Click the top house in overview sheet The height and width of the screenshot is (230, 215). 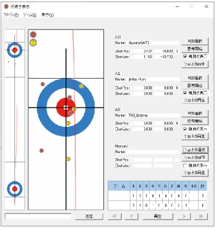[14, 50]
